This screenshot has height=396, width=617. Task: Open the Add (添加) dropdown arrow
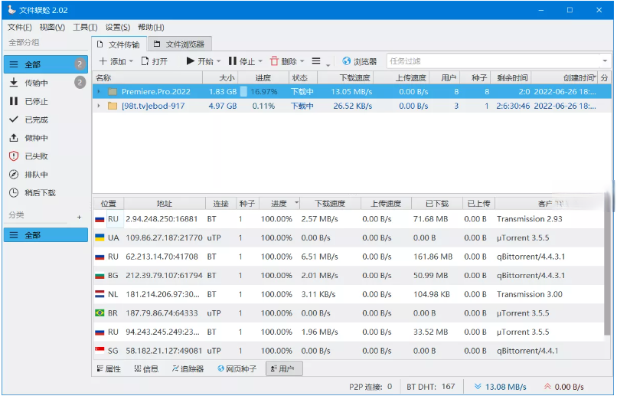pos(131,61)
